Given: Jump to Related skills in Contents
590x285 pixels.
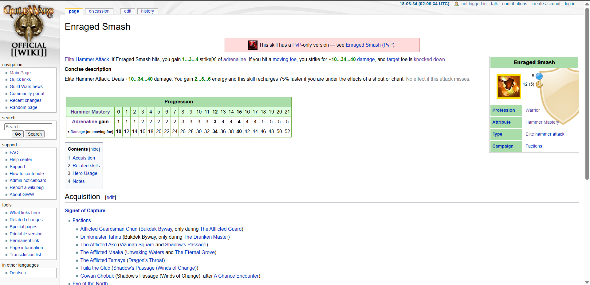Looking at the screenshot, I should [86, 166].
